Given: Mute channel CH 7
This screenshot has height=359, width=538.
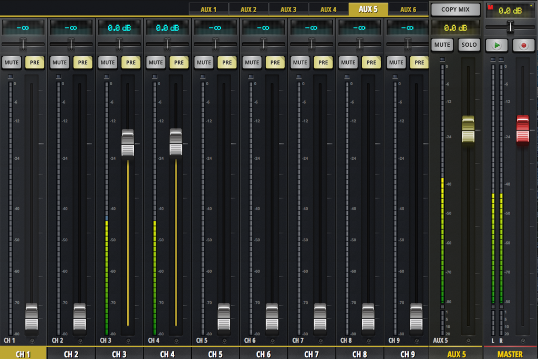Looking at the screenshot, I should pyautogui.click(x=299, y=63).
